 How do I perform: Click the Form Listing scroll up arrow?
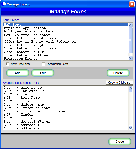tap(130, 25)
